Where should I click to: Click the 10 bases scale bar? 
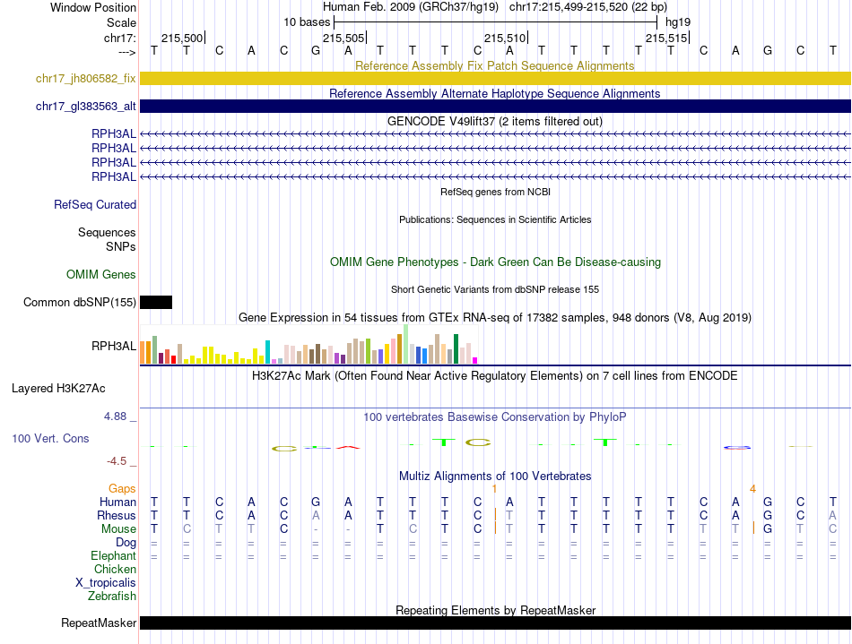point(495,22)
